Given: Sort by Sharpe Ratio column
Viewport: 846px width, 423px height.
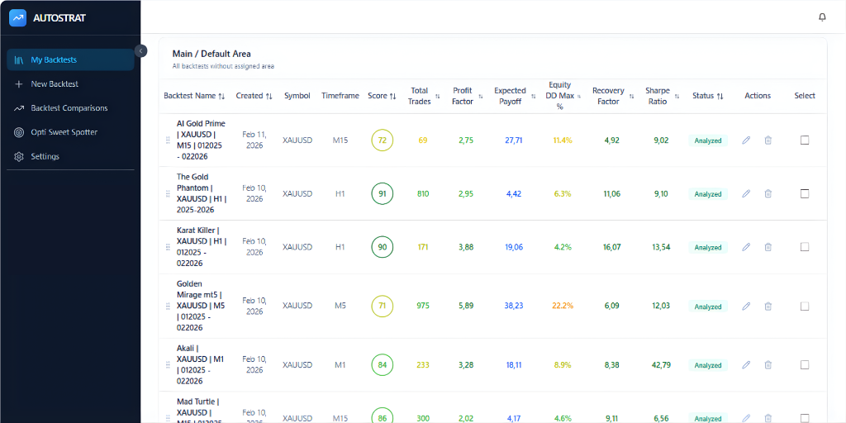Looking at the screenshot, I should coord(662,96).
